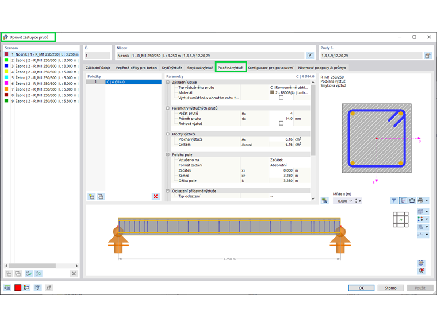Click the Storno button

[x=391, y=288]
